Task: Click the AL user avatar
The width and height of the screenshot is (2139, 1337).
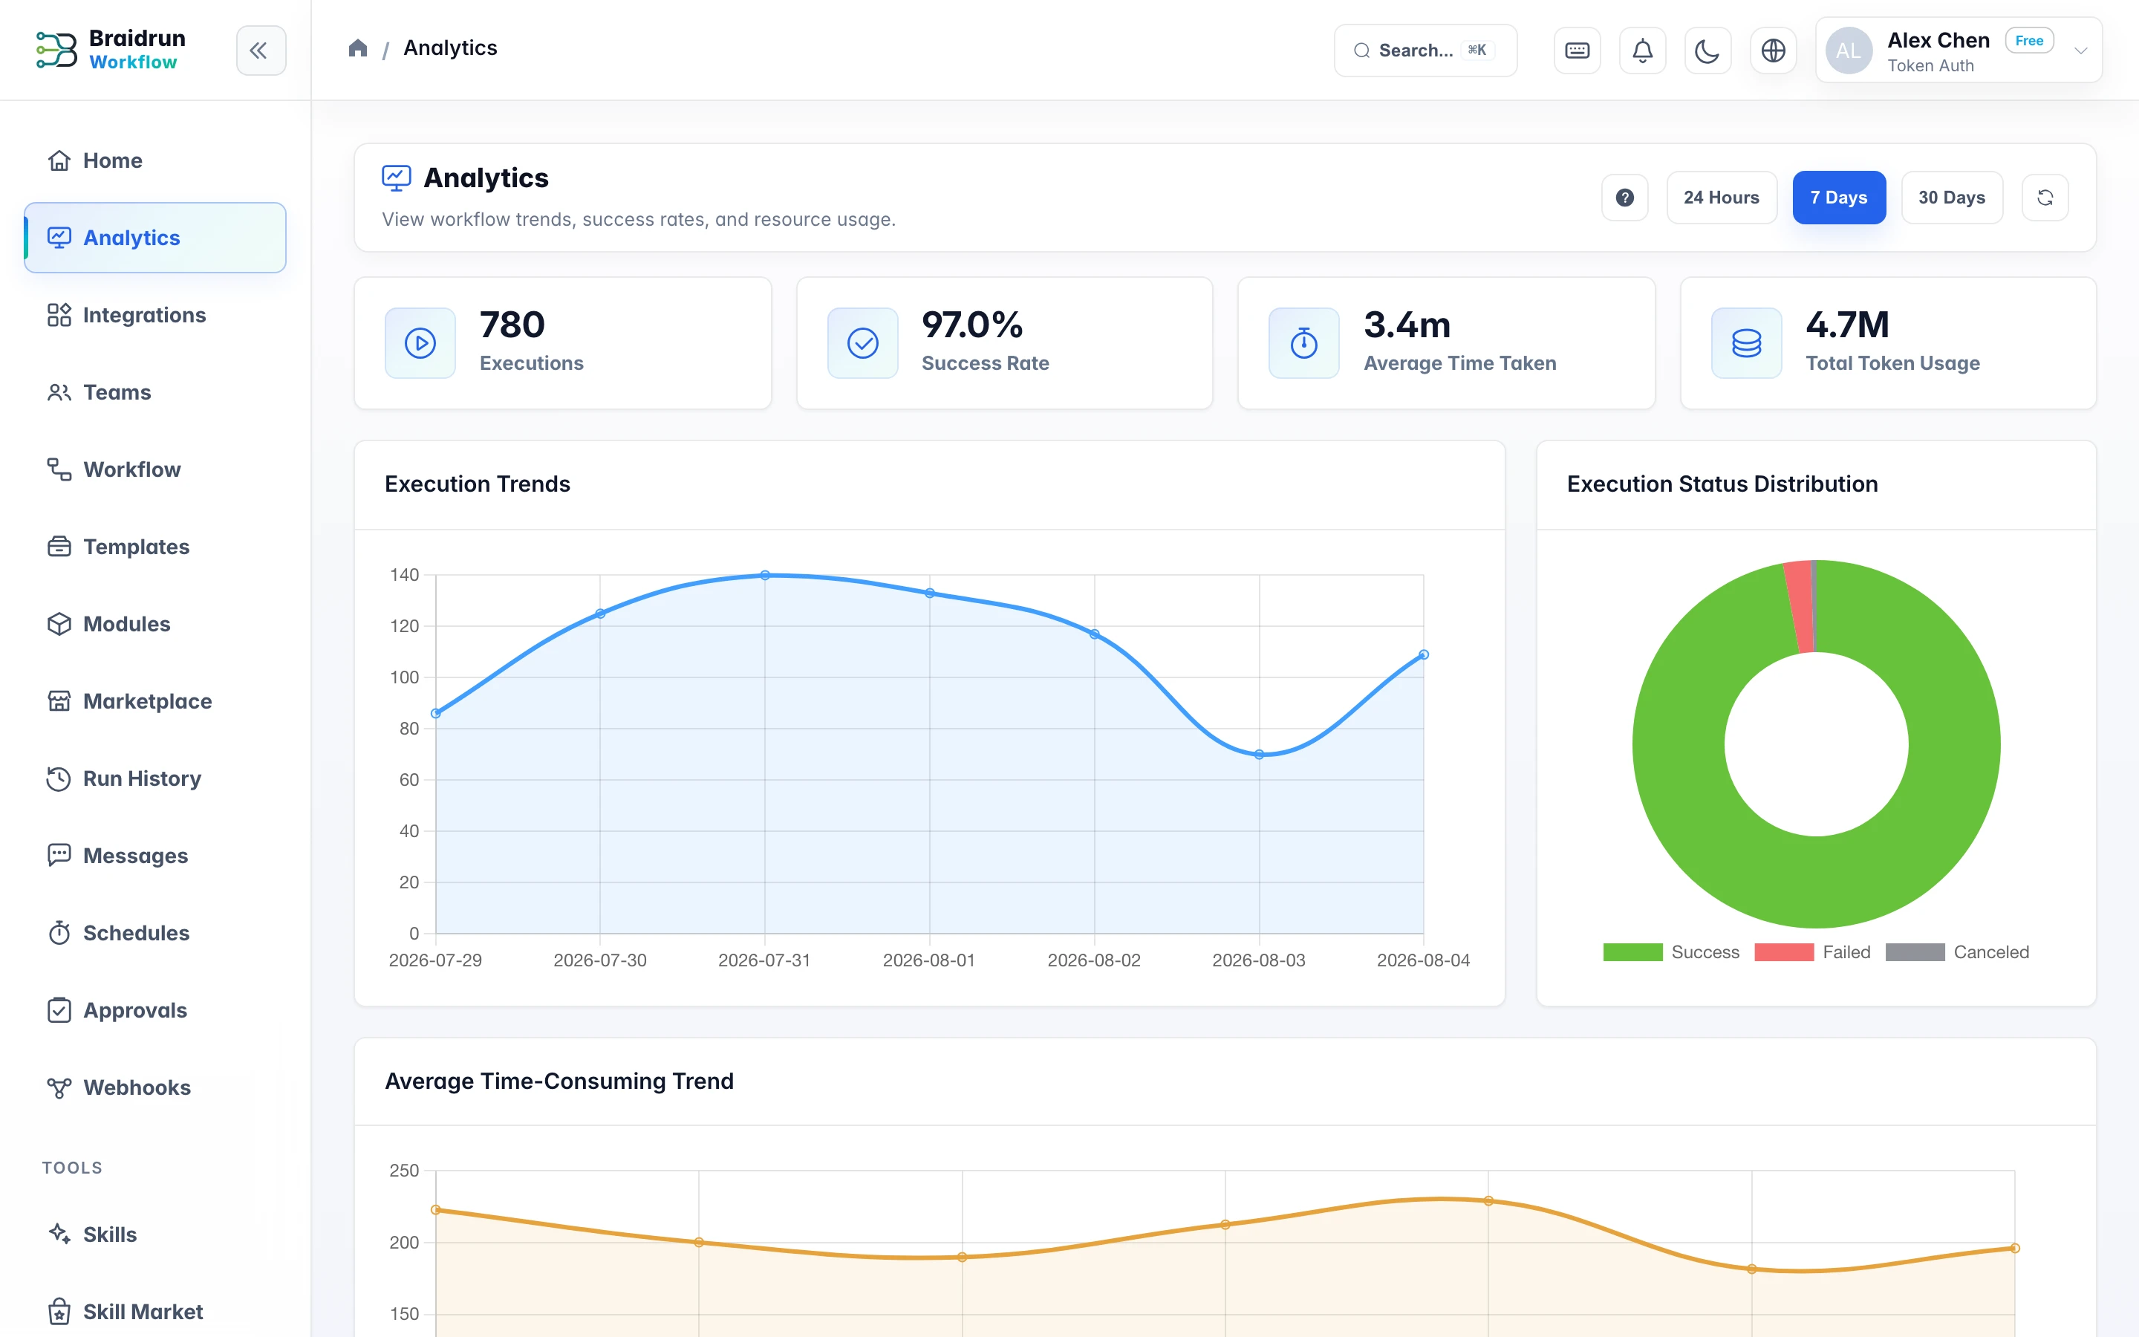Action: pos(1848,51)
